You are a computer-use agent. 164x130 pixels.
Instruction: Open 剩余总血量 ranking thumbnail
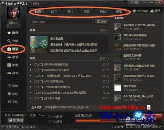tap(118, 88)
